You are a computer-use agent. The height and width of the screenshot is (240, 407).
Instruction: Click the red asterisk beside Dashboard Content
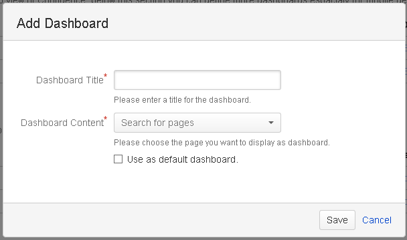[x=105, y=118]
